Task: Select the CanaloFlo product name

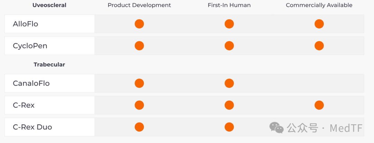Action: (31, 83)
